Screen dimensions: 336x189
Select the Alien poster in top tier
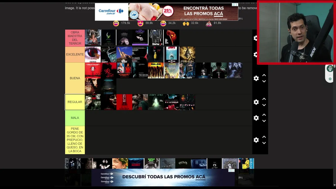(108, 38)
